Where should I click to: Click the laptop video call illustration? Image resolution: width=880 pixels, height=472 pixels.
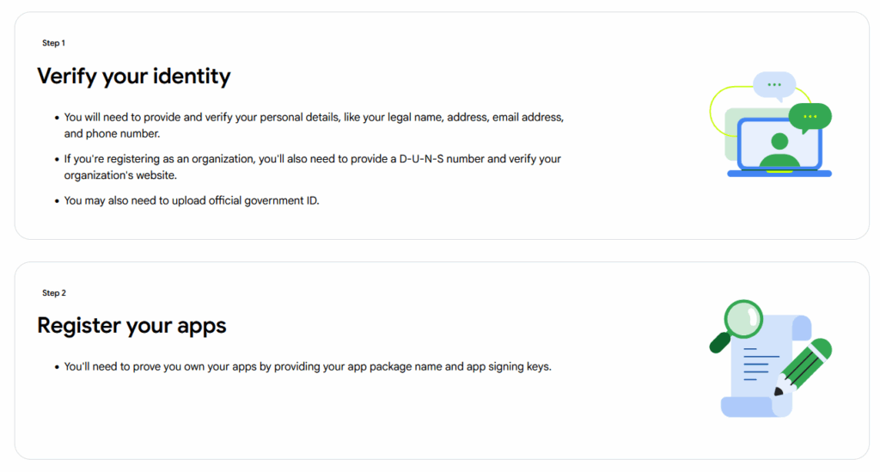(x=771, y=125)
